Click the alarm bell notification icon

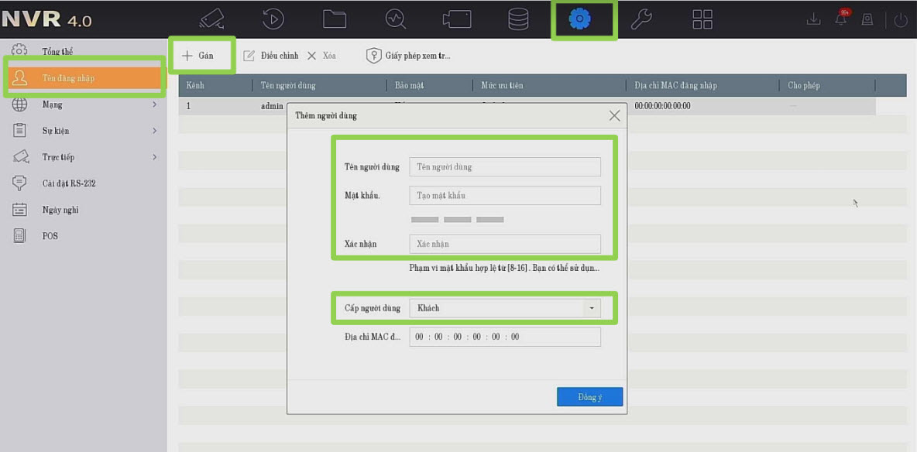841,20
